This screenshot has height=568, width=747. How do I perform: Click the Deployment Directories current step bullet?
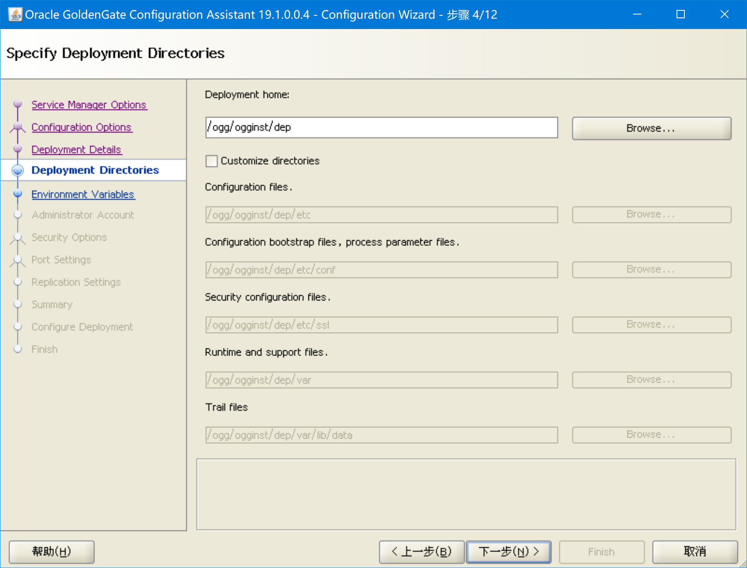[x=18, y=170]
